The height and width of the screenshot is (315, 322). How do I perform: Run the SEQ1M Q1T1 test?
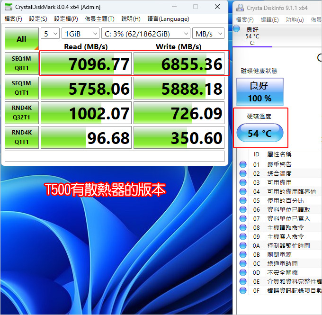click(22, 88)
